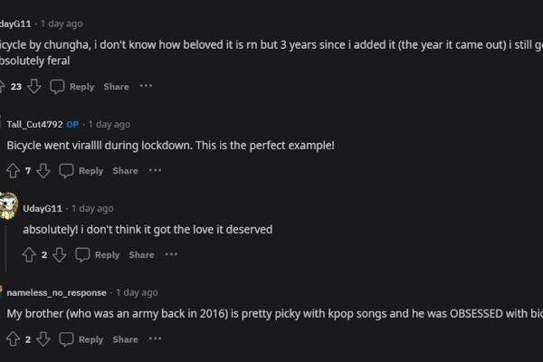Open more options on UdayG11's reply
This screenshot has height=362, width=543.
point(171,254)
